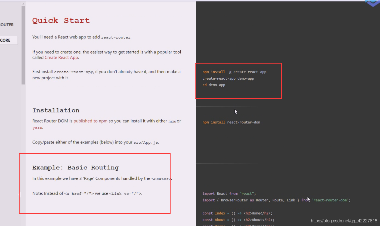Viewport: 380px width, 226px height.
Task: Open the Create React App link
Action: [61, 58]
